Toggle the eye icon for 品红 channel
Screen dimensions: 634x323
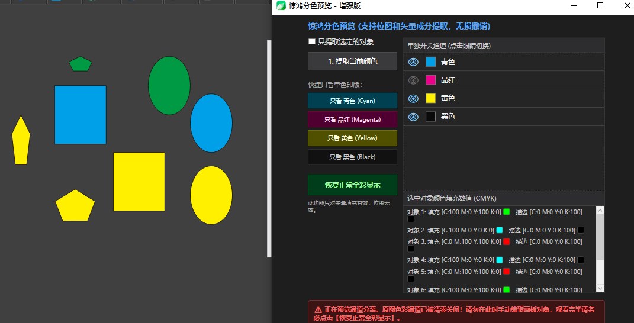tap(413, 80)
